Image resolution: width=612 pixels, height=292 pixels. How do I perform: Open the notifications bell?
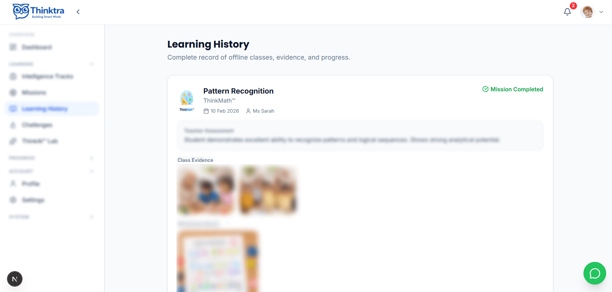coord(567,12)
